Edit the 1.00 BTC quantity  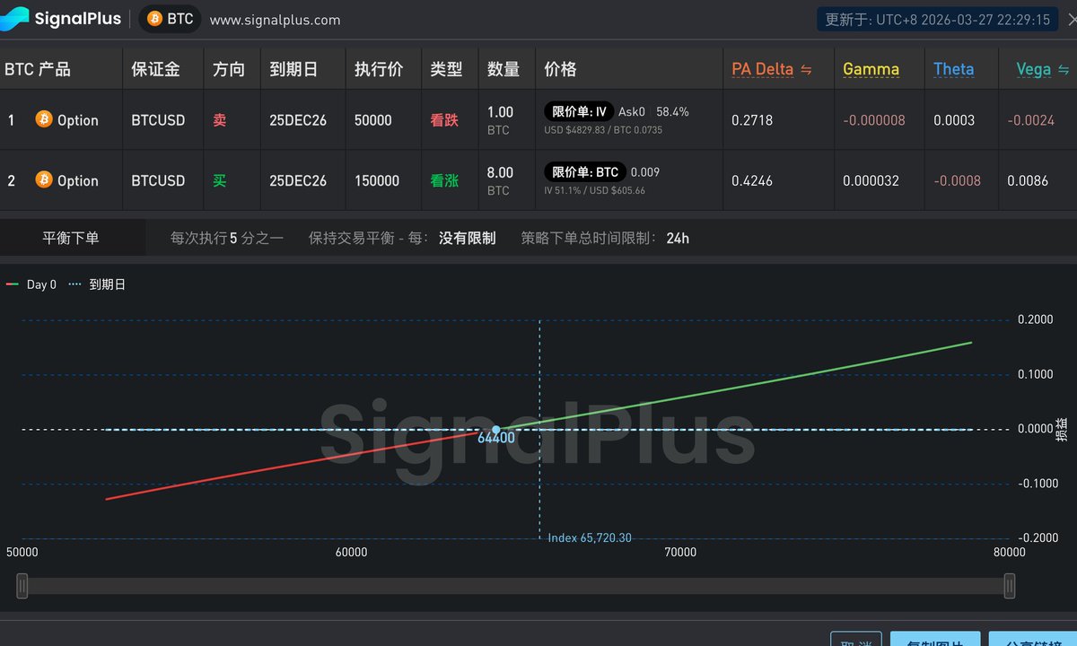point(500,112)
